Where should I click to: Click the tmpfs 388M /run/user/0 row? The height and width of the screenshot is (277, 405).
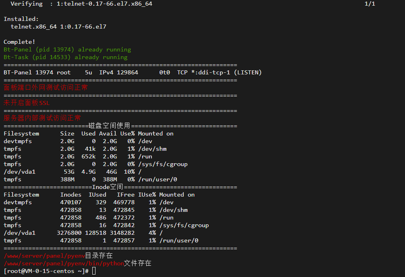point(90,179)
